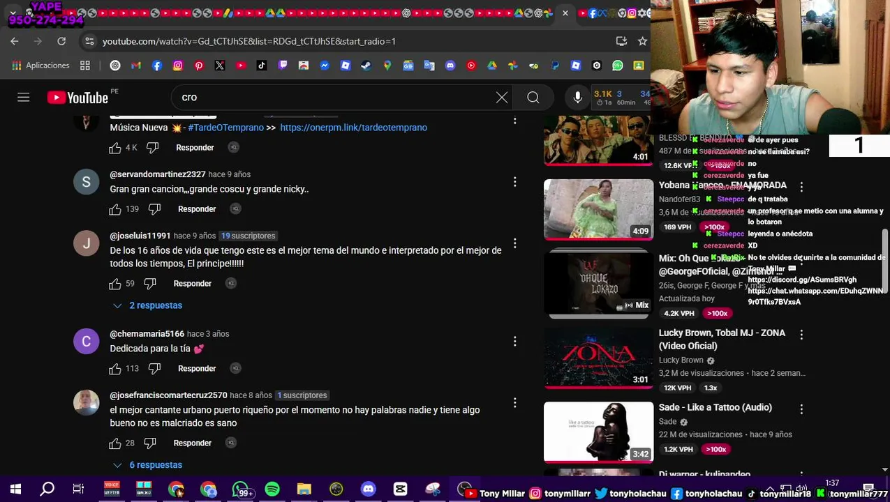Reply to @joseluis11991 with Responder

click(193, 284)
